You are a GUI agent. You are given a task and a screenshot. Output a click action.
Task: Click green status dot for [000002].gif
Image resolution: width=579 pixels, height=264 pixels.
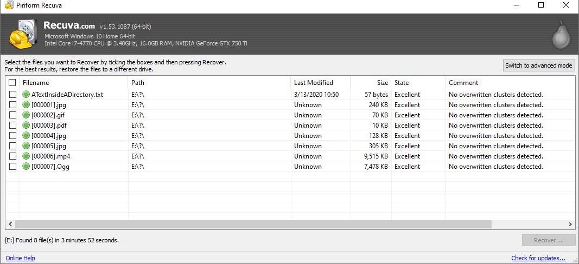[x=26, y=115]
